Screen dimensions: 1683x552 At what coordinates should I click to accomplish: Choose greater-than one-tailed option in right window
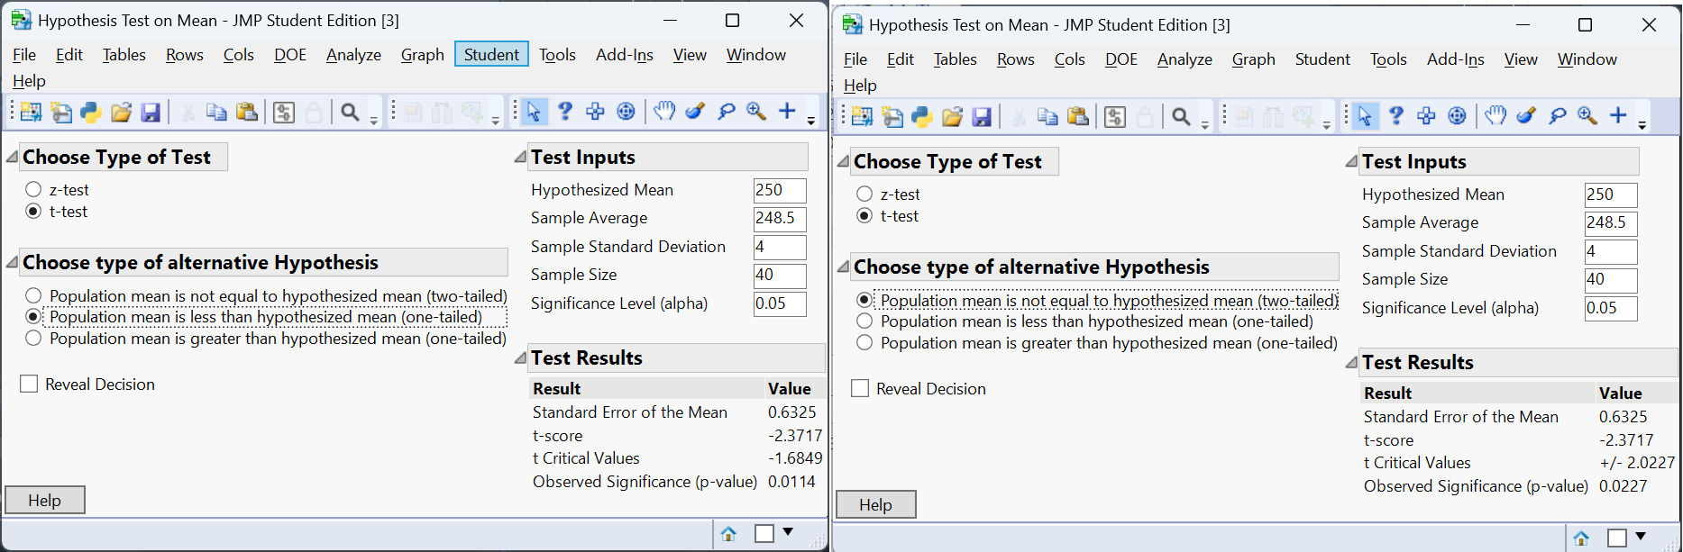[x=864, y=343]
